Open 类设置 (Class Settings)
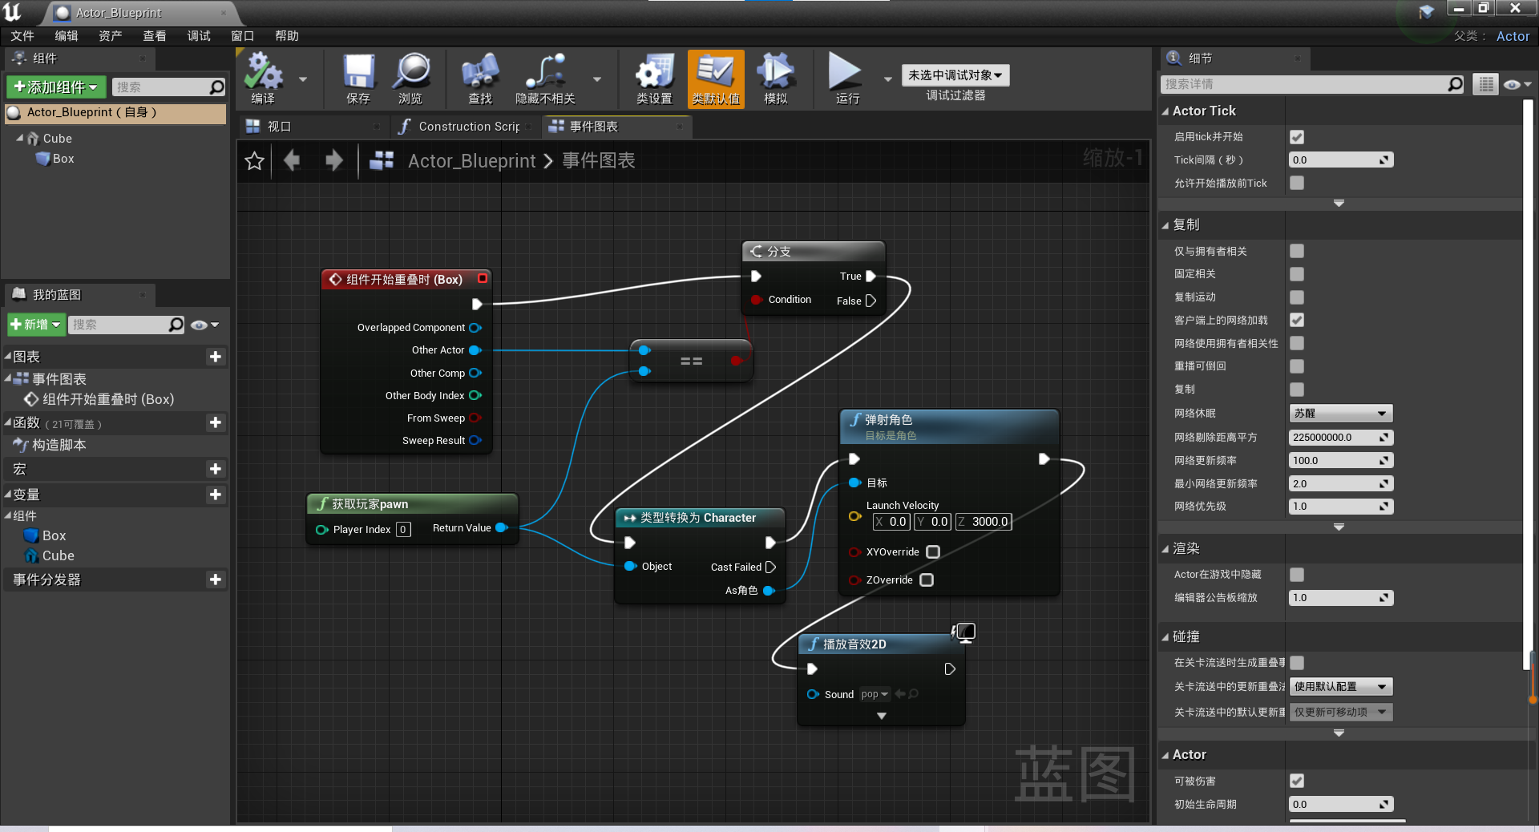Image resolution: width=1539 pixels, height=832 pixels. pos(654,79)
